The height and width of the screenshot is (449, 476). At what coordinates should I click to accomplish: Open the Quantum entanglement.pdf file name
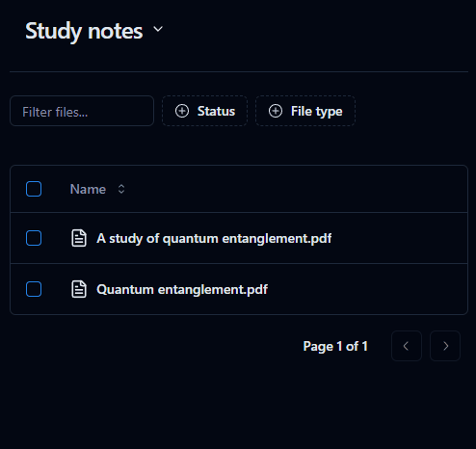tap(182, 290)
